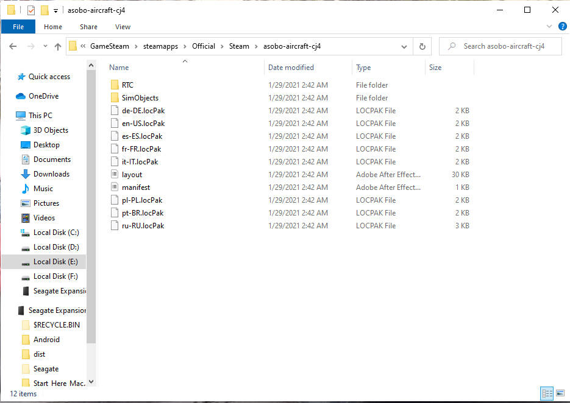Click the Properties quick access toolbar icon

(31, 10)
